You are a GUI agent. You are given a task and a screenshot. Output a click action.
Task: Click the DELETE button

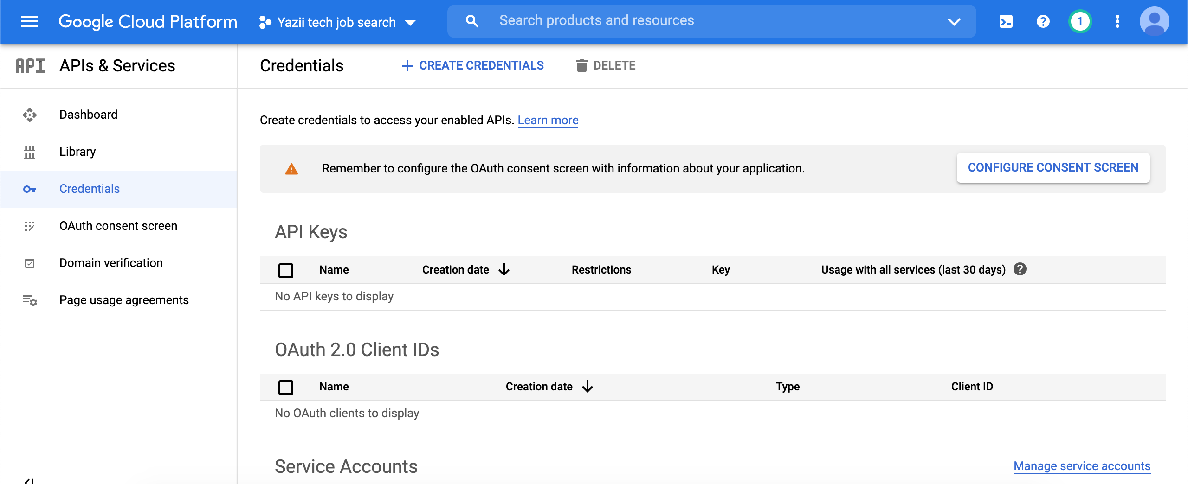[x=606, y=66]
